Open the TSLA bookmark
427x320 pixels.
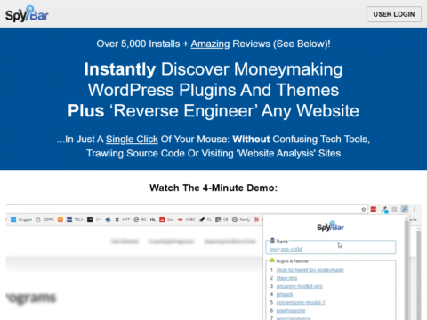(x=75, y=220)
